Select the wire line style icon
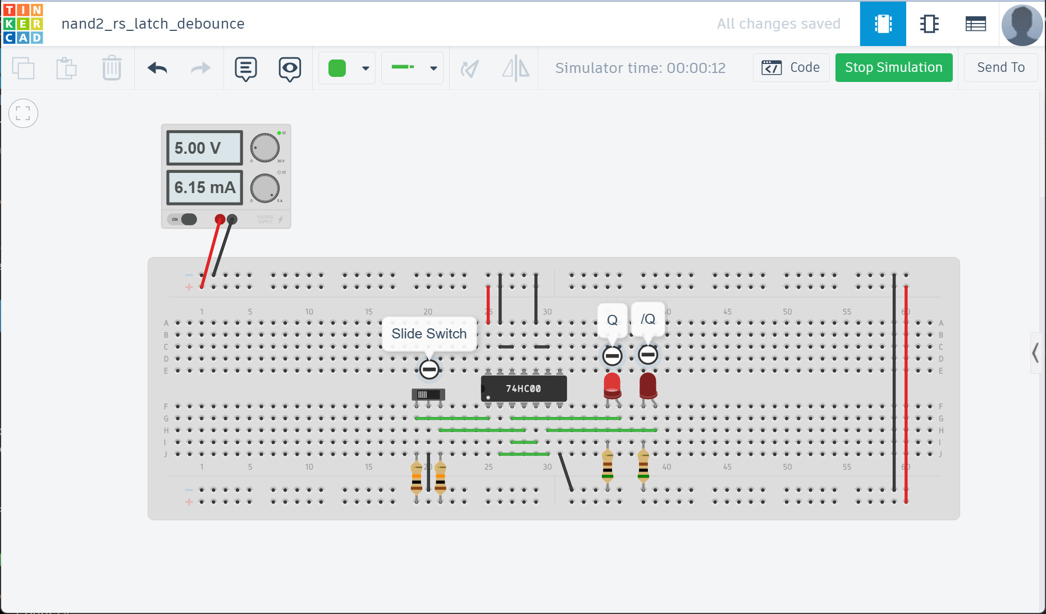The height and width of the screenshot is (614, 1046). point(403,67)
